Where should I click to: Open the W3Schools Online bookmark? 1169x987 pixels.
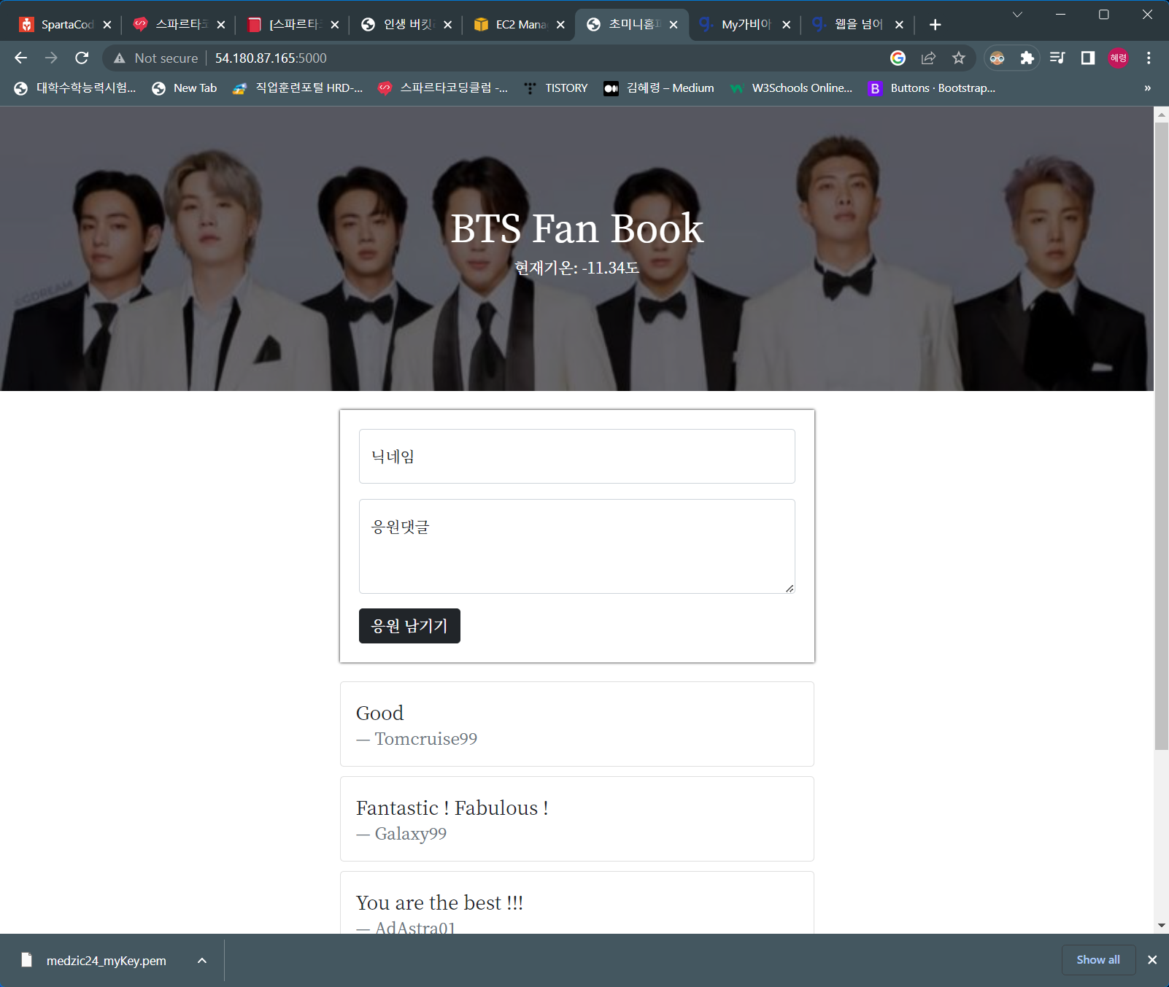(791, 88)
